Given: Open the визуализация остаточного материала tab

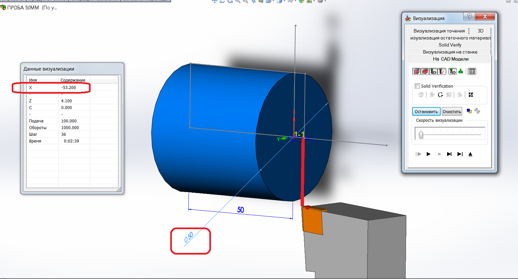Looking at the screenshot, I should point(450,38).
